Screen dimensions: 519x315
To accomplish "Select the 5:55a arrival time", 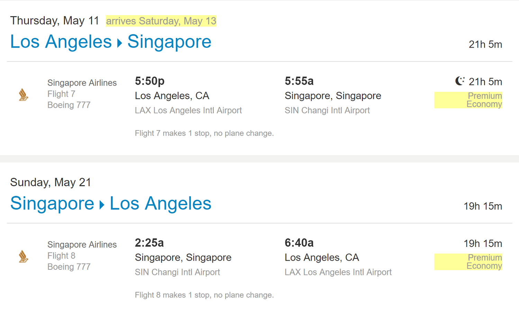I will point(299,81).
